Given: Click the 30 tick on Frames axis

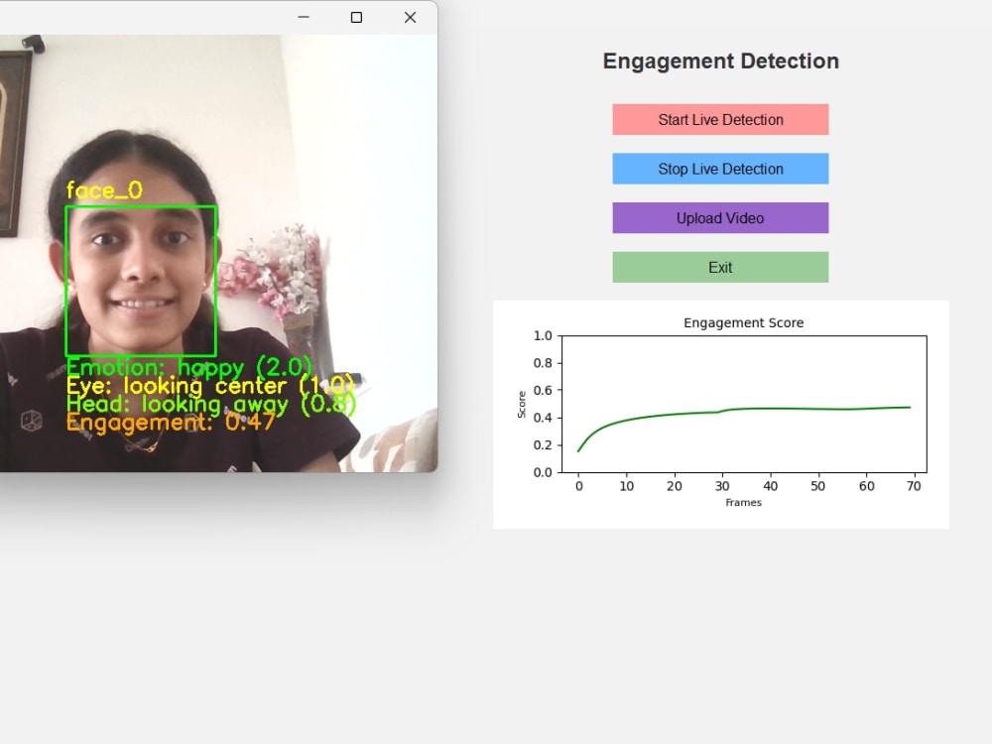Looking at the screenshot, I should click(x=722, y=486).
